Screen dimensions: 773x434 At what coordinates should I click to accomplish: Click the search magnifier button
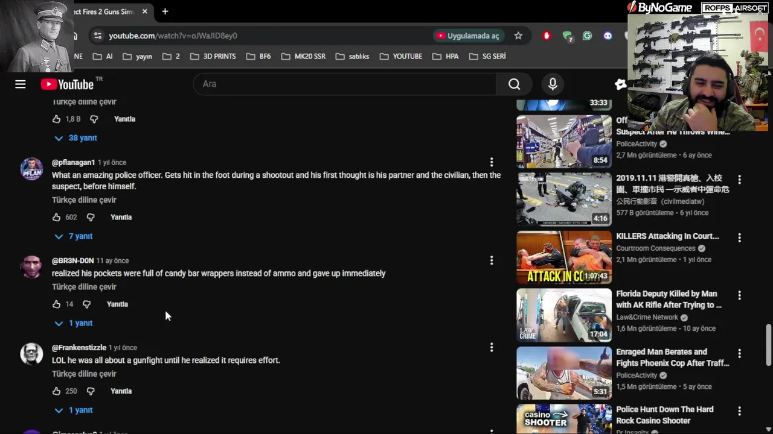(x=514, y=84)
